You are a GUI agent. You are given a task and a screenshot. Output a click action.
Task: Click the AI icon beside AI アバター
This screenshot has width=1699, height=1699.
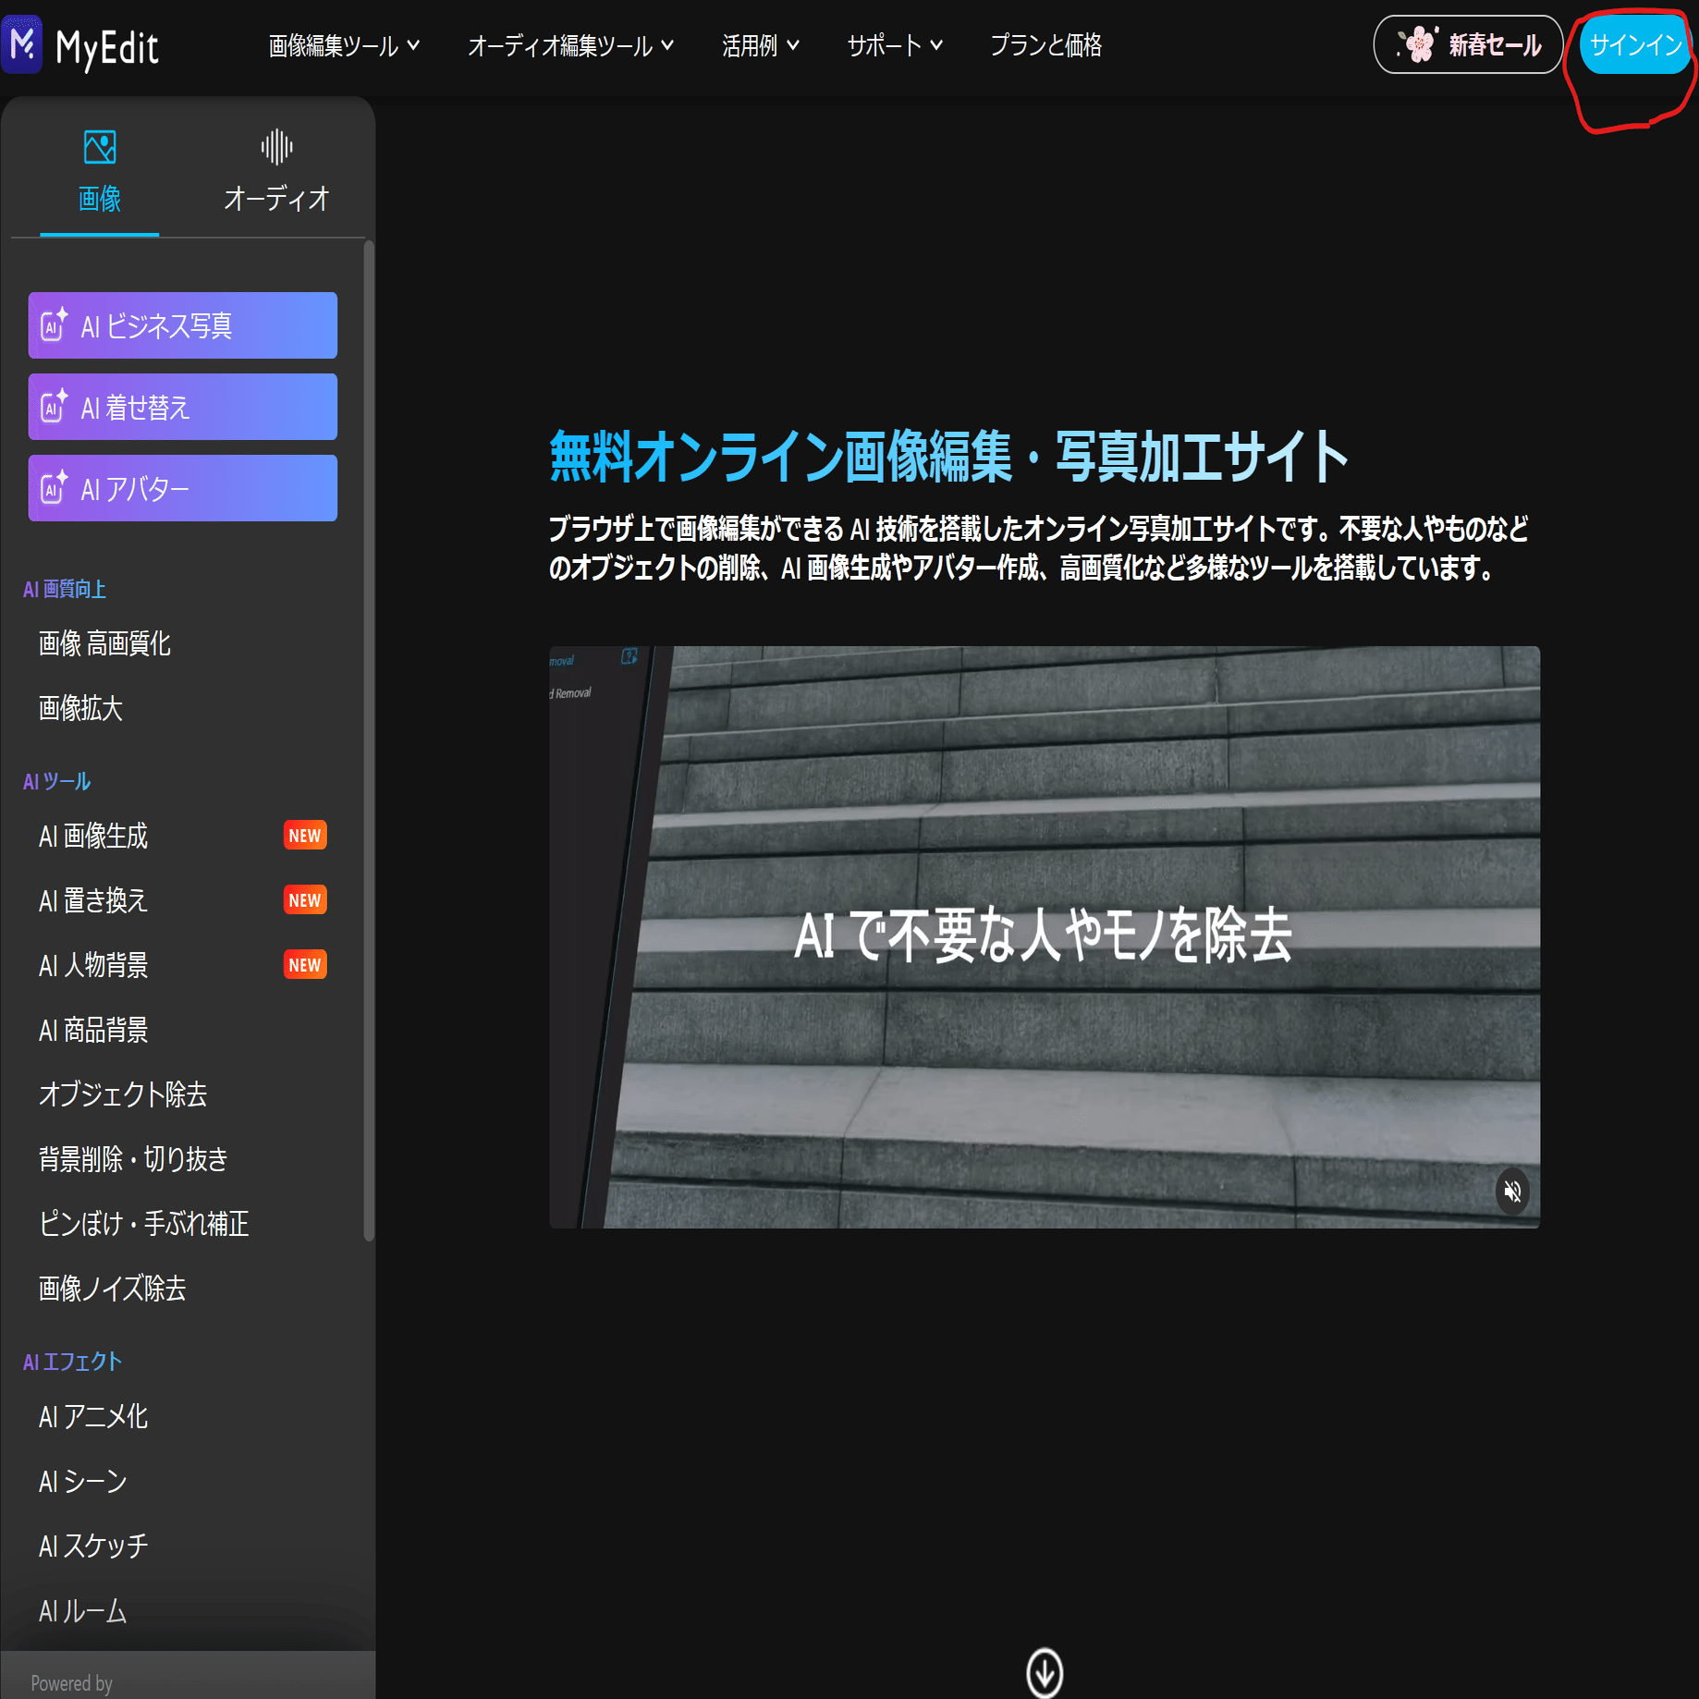pos(54,487)
